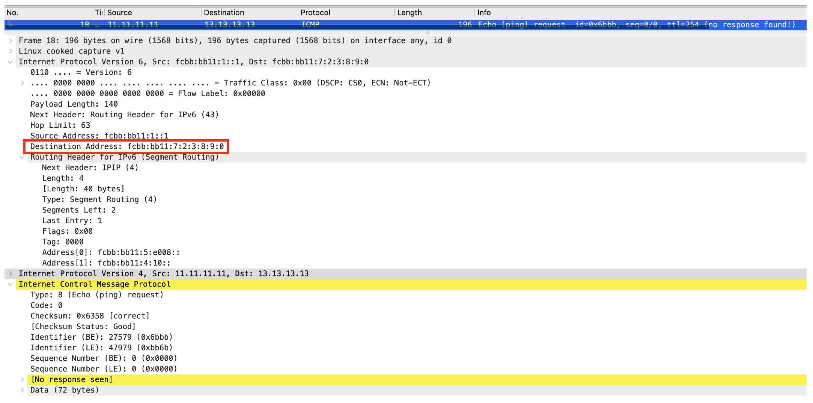Expand the Frame 18 section
The width and height of the screenshot is (813, 403).
(x=11, y=40)
